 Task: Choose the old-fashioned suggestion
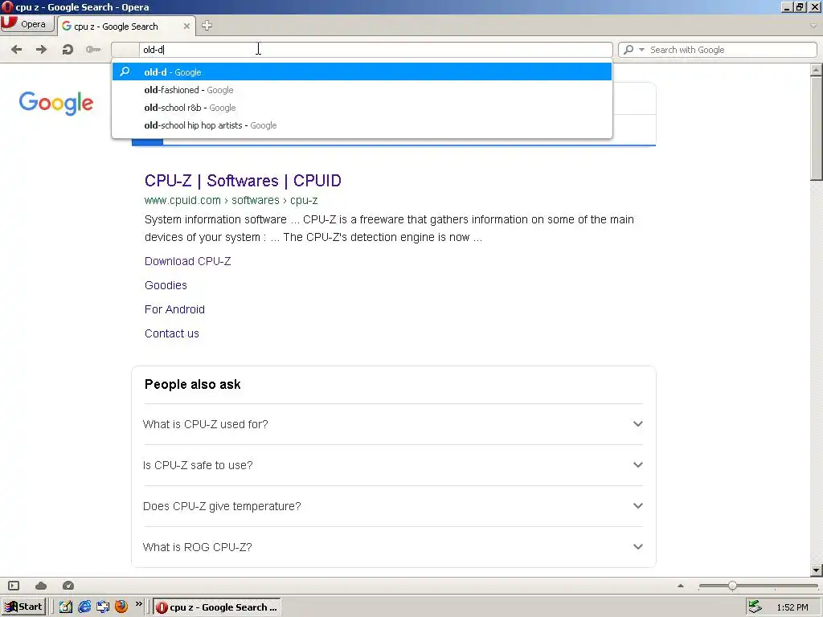click(x=362, y=90)
